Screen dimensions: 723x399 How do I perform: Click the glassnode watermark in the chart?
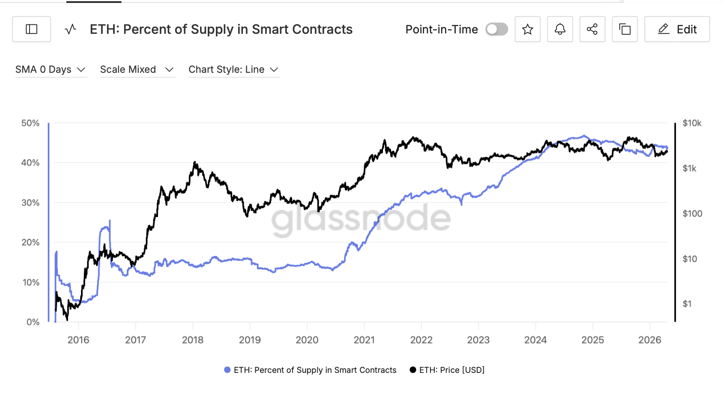361,218
